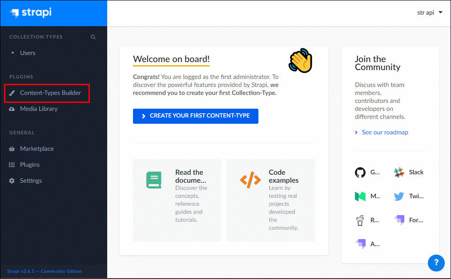Open the Slack community icon
Viewport: 451px width, 279px height.
click(399, 173)
